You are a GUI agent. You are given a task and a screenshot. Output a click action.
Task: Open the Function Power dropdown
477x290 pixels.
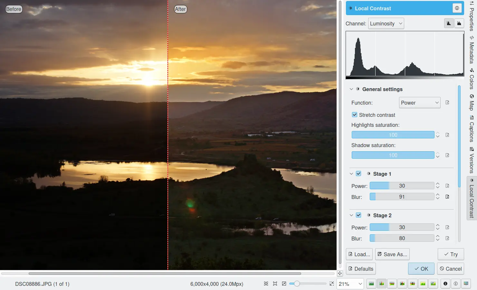click(419, 103)
